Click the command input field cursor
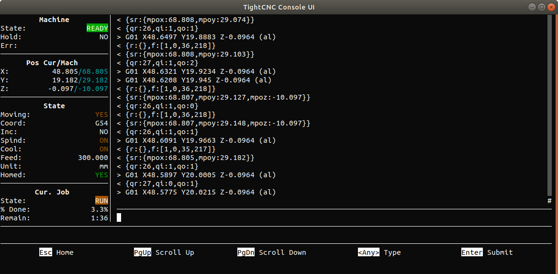Image resolution: width=558 pixels, height=274 pixels. pyautogui.click(x=119, y=217)
